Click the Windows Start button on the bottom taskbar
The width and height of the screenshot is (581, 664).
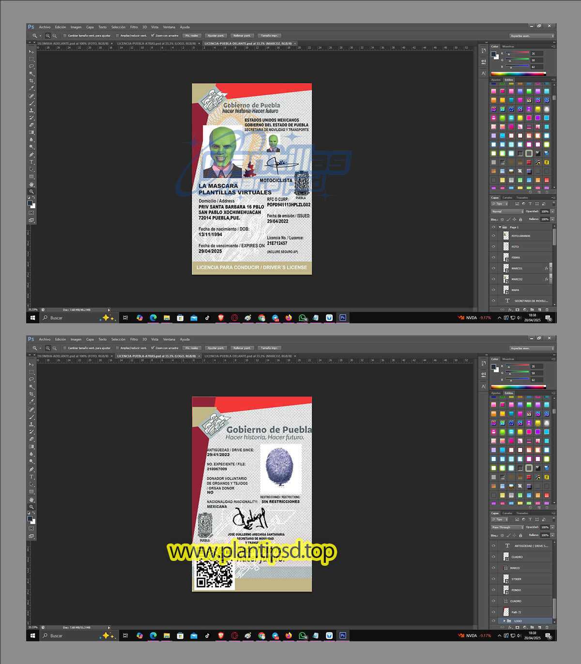[33, 635]
